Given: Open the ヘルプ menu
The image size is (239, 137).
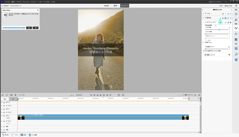Looking at the screenshot, I should (x=53, y=2).
